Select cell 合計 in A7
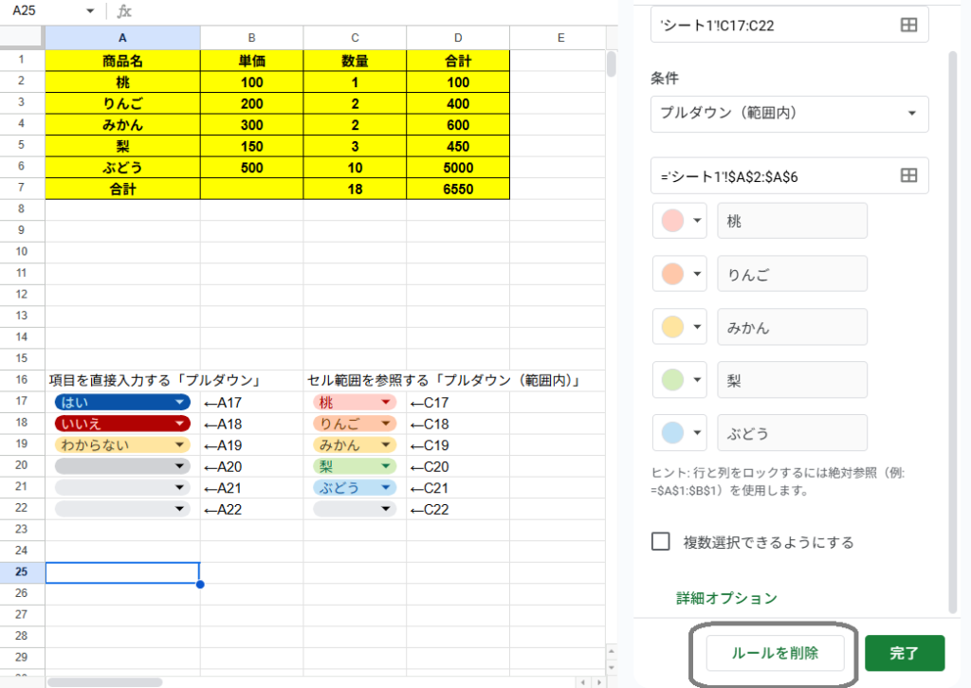The height and width of the screenshot is (688, 971). coord(122,189)
